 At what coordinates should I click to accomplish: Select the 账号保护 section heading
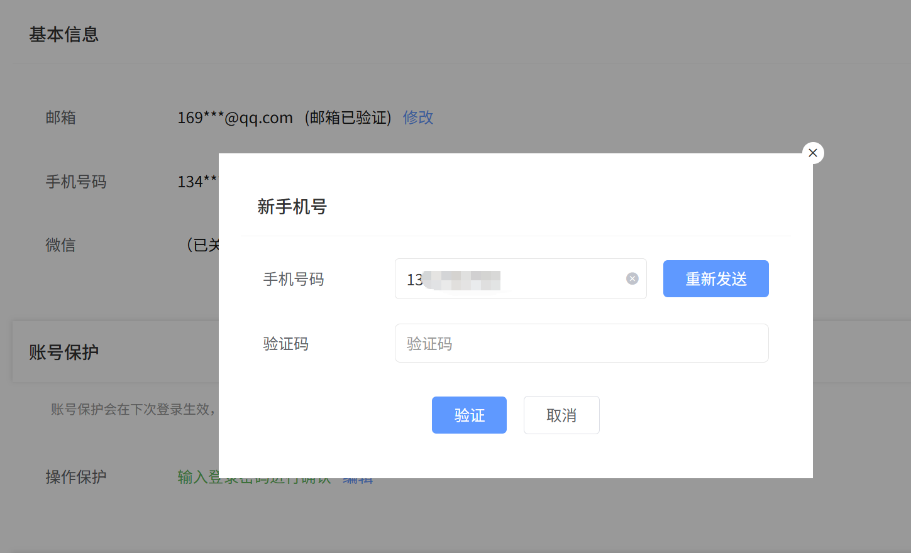[x=63, y=352]
